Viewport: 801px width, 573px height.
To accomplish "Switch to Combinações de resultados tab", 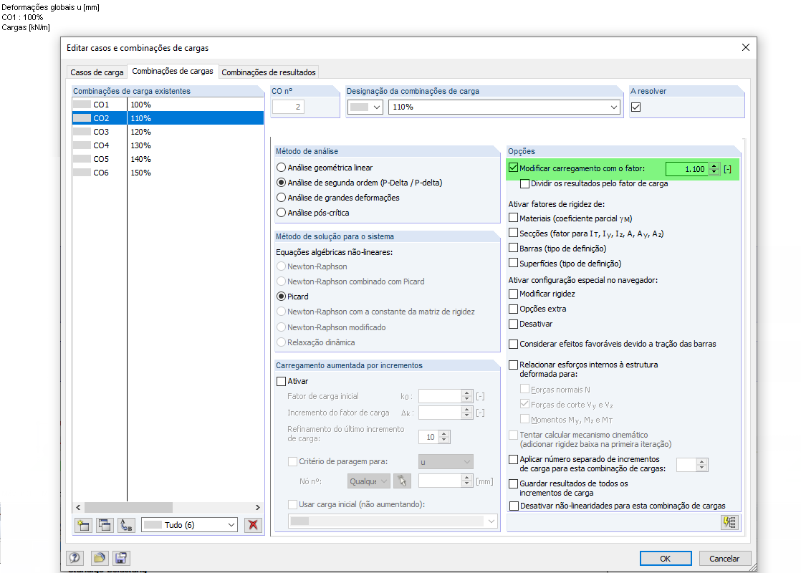I will pos(269,72).
